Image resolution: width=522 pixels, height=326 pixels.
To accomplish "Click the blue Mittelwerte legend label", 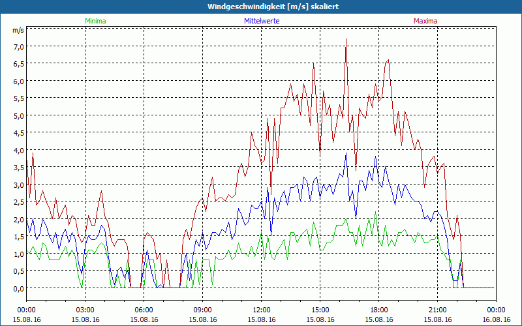I will pos(262,21).
